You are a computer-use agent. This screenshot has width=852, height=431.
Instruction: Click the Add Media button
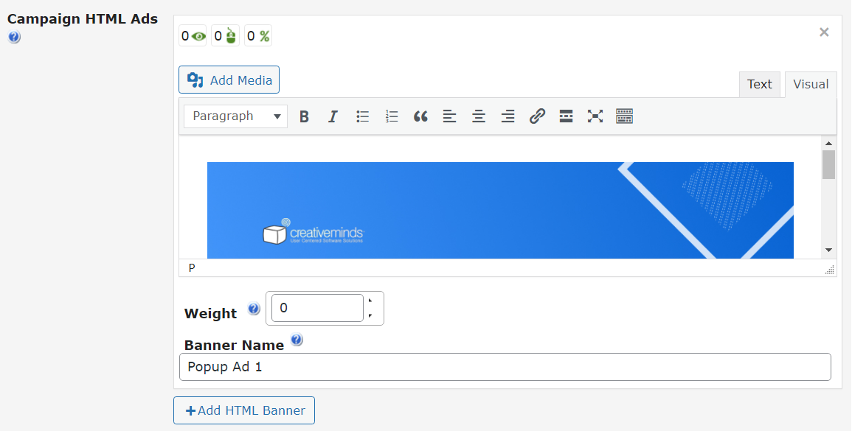[x=229, y=80]
